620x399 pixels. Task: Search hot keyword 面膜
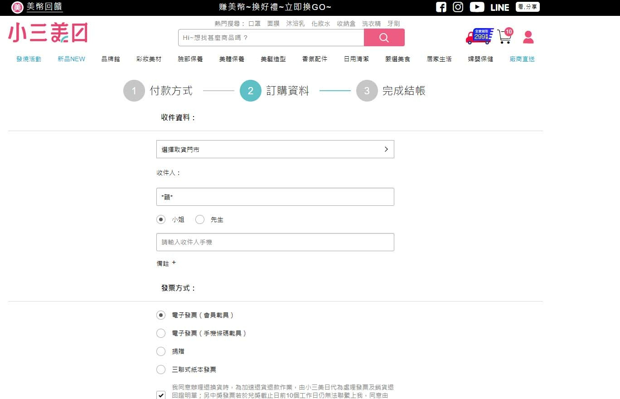(273, 24)
